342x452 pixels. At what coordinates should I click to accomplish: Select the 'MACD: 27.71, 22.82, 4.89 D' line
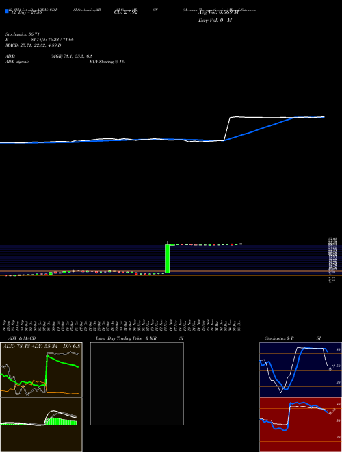point(34,45)
